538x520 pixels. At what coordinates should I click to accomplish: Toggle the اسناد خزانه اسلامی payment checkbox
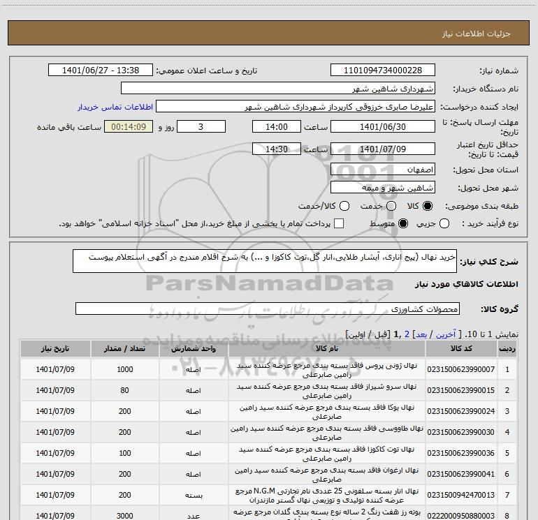tap(339, 223)
